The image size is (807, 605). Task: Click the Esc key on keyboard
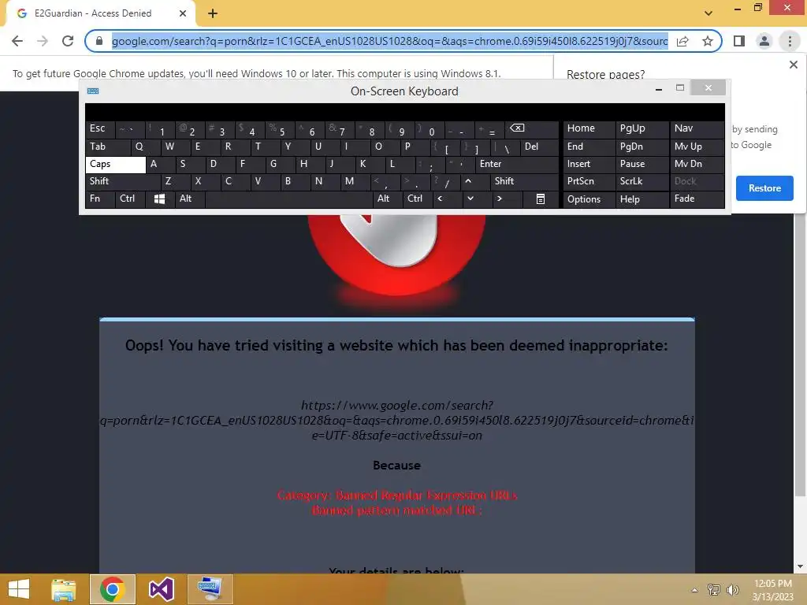(100, 128)
